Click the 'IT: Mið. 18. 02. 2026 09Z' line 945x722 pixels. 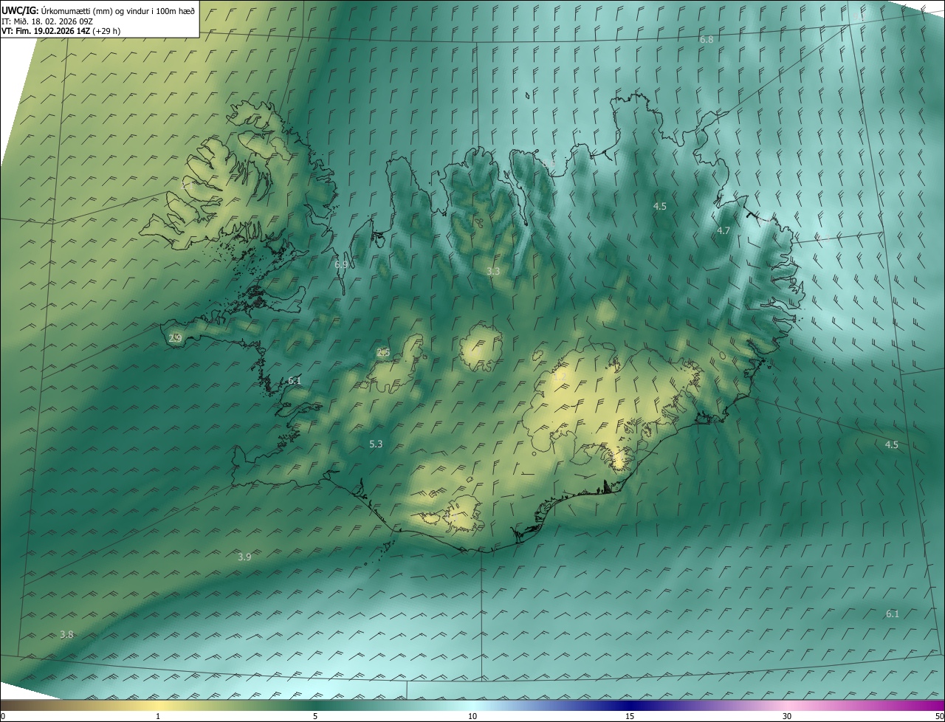46,21
